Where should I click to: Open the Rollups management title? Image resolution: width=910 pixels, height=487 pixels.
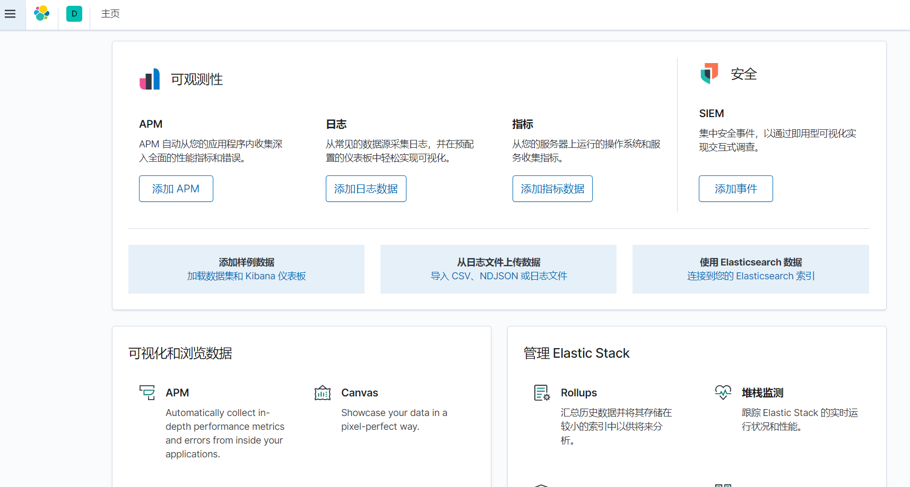click(579, 393)
